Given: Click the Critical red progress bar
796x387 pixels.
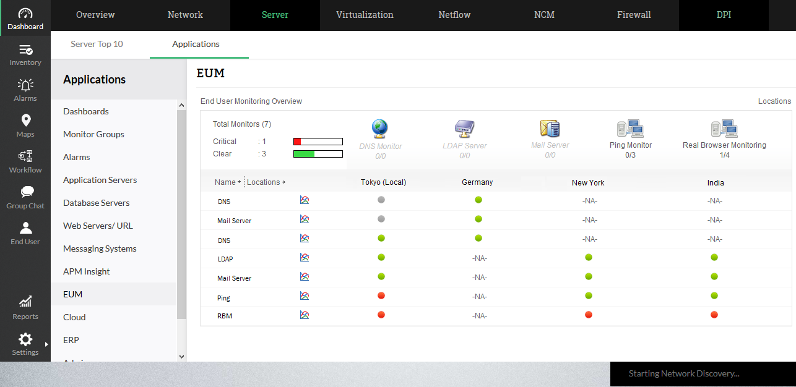Looking at the screenshot, I should click(318, 142).
